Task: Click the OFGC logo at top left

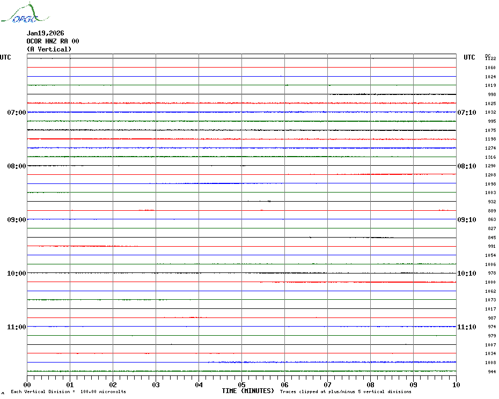Action: tap(19, 14)
